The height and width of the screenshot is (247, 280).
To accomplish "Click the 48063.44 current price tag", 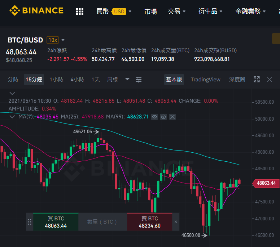I will [266, 183].
